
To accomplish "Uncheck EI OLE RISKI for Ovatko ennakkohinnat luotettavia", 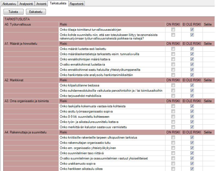I will pos(192,65).
